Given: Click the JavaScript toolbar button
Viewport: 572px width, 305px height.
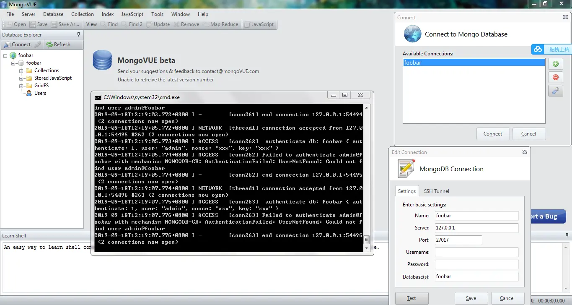Looking at the screenshot, I should tap(259, 24).
